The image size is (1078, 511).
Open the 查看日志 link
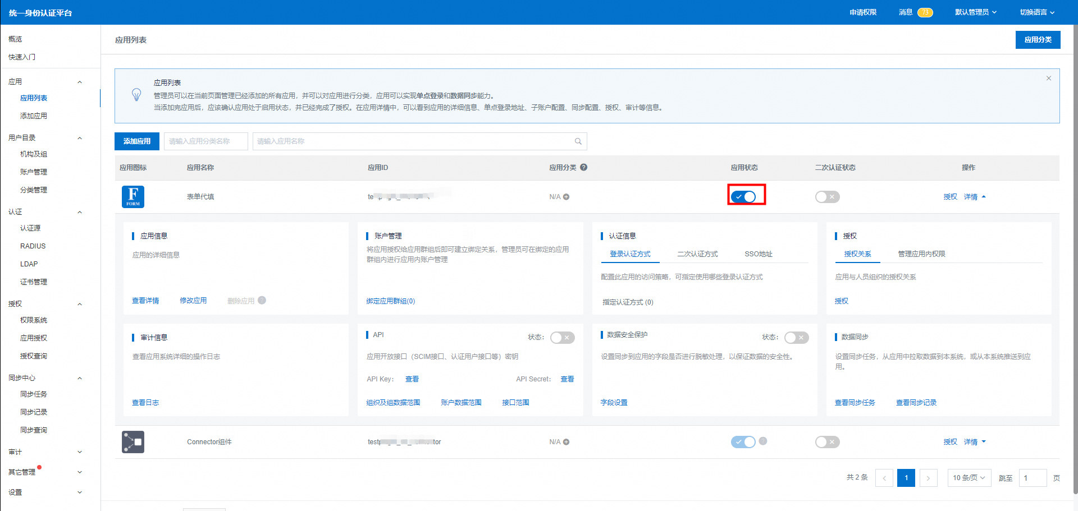tap(145, 403)
